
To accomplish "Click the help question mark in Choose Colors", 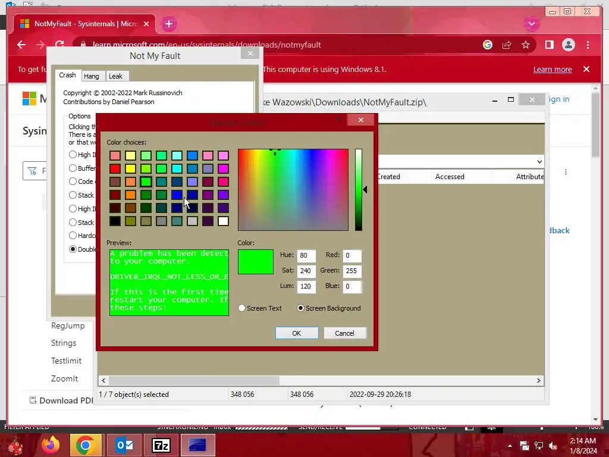I will click(x=339, y=120).
